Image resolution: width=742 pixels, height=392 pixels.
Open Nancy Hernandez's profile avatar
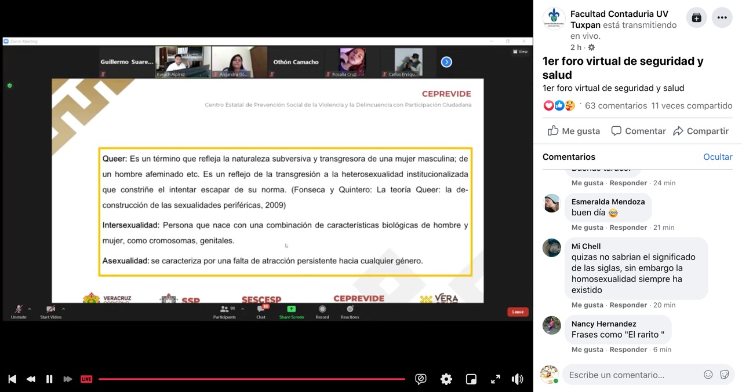(x=552, y=325)
